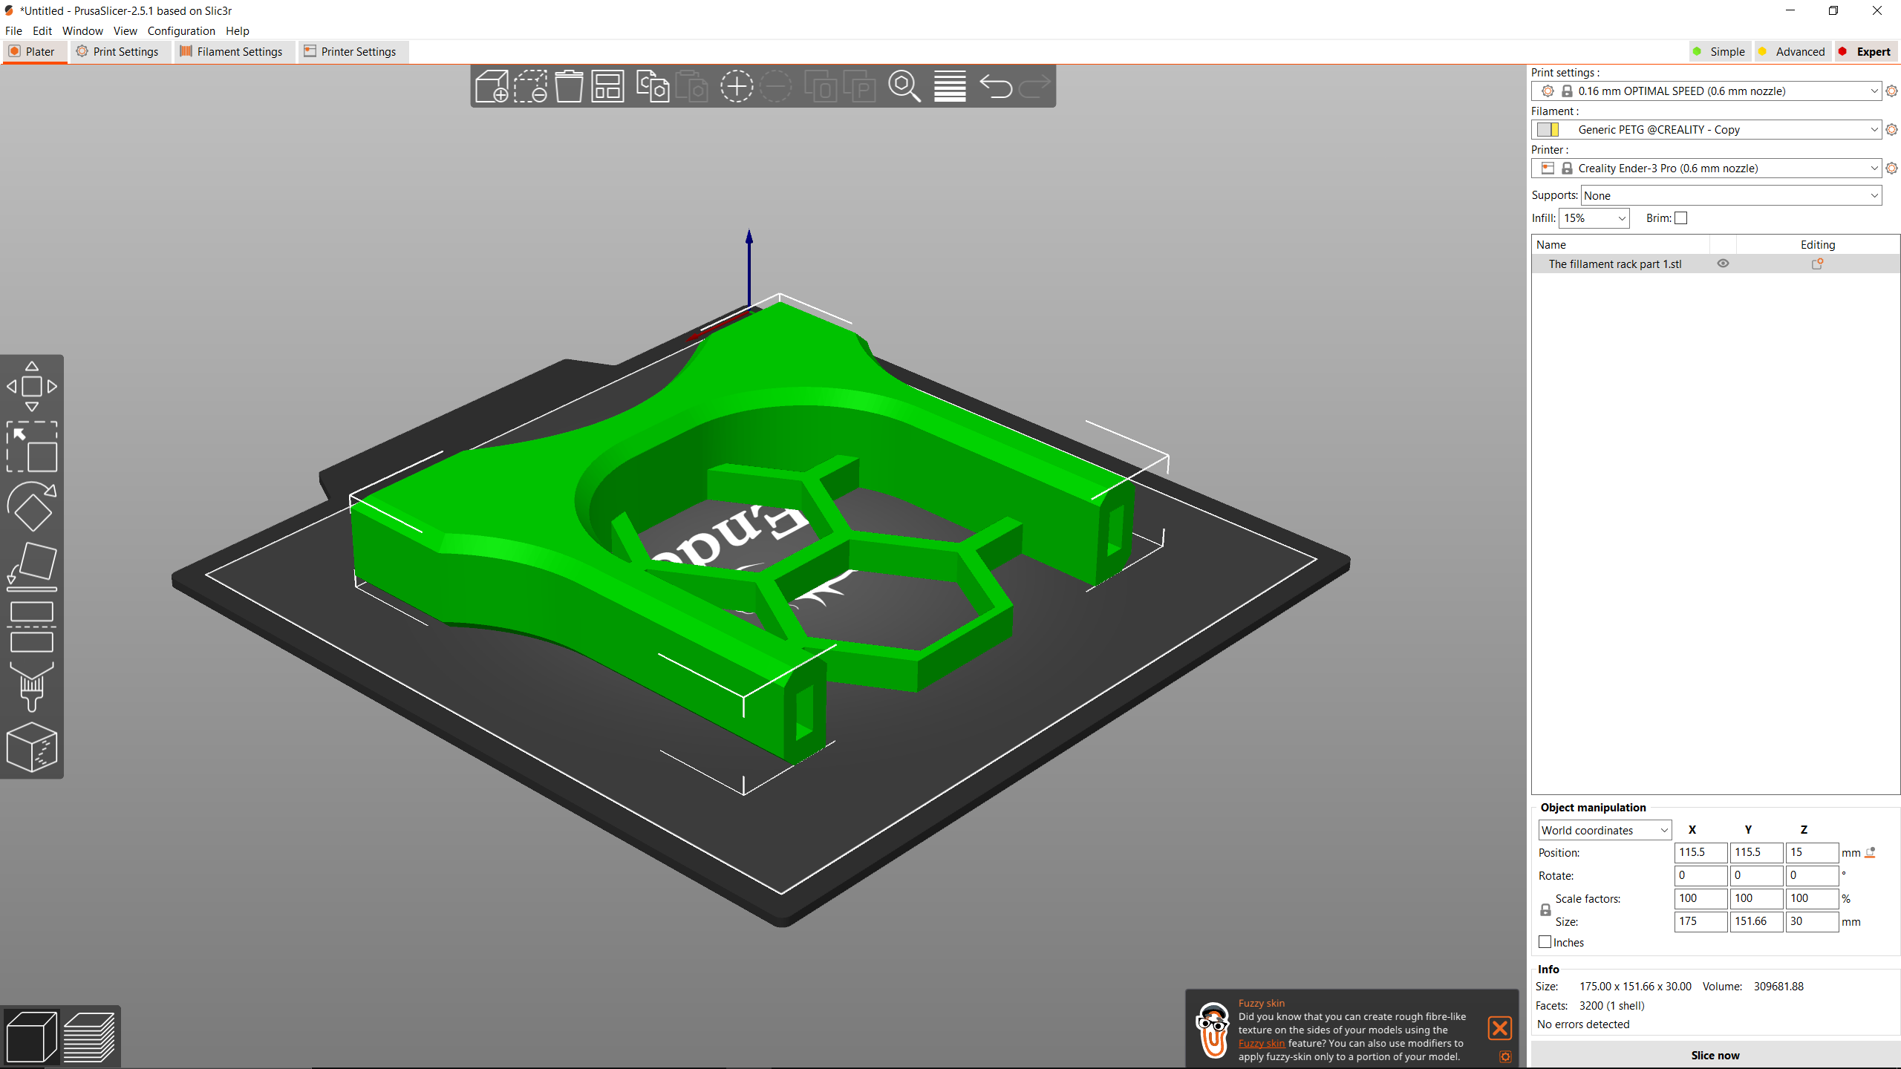Screen dimensions: 1901x1069
Task: Activate the Place on face tool
Action: 32,564
